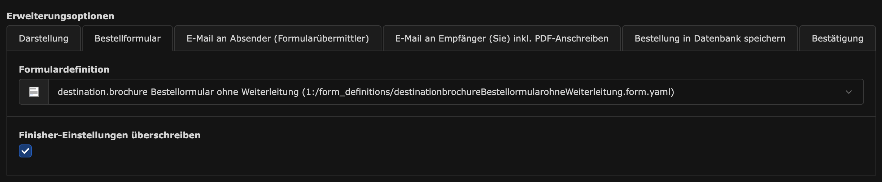This screenshot has height=182, width=882.
Task: Select the Bestellformular tab
Action: [127, 38]
